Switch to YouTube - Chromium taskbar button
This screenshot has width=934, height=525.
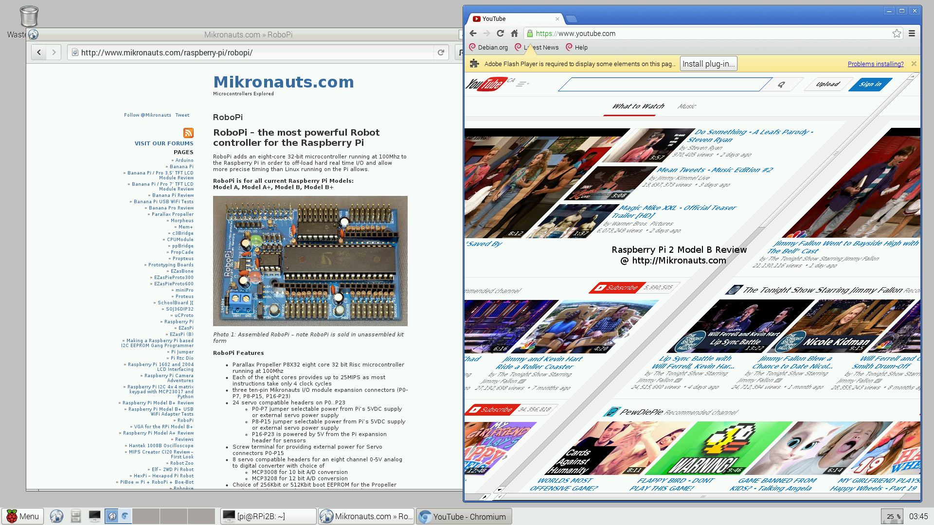[x=464, y=516]
